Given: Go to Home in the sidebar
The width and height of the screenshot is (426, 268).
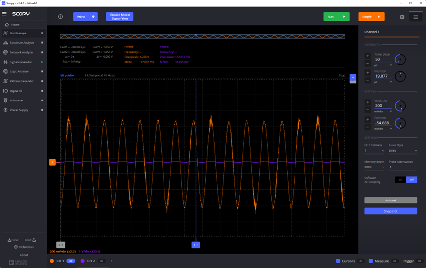Looking at the screenshot, I should (x=15, y=25).
